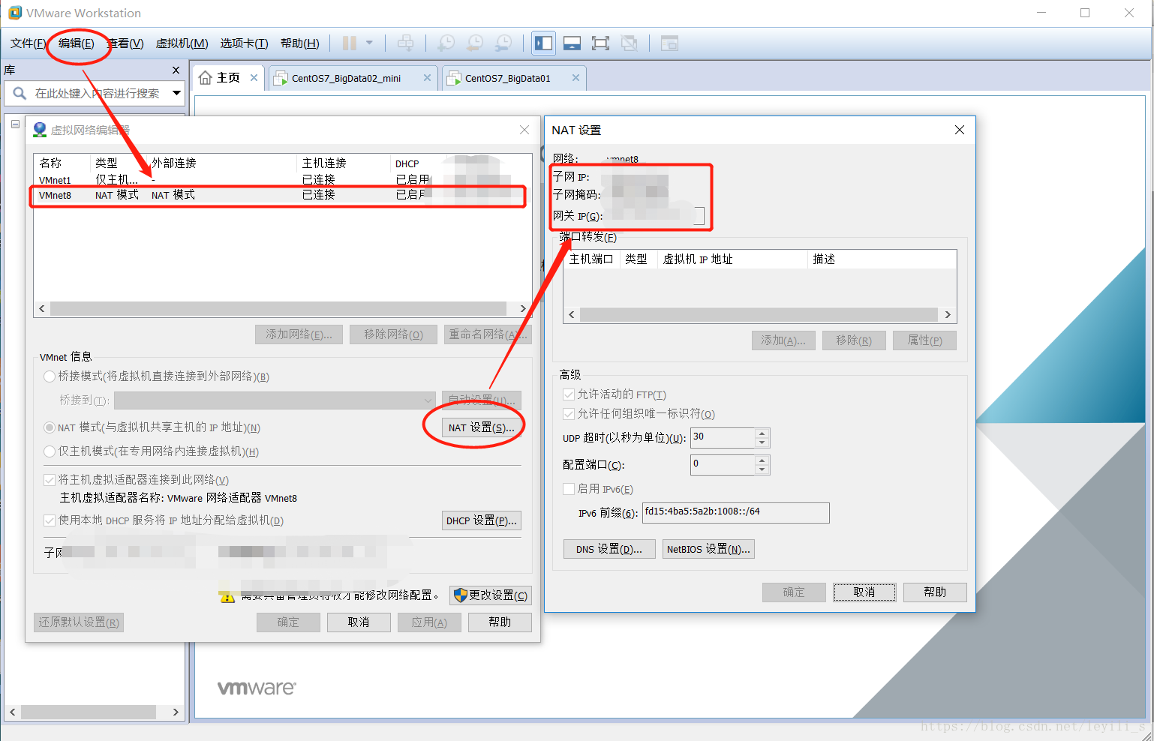
Task: Select the VMnet8 row in network list
Action: [278, 195]
